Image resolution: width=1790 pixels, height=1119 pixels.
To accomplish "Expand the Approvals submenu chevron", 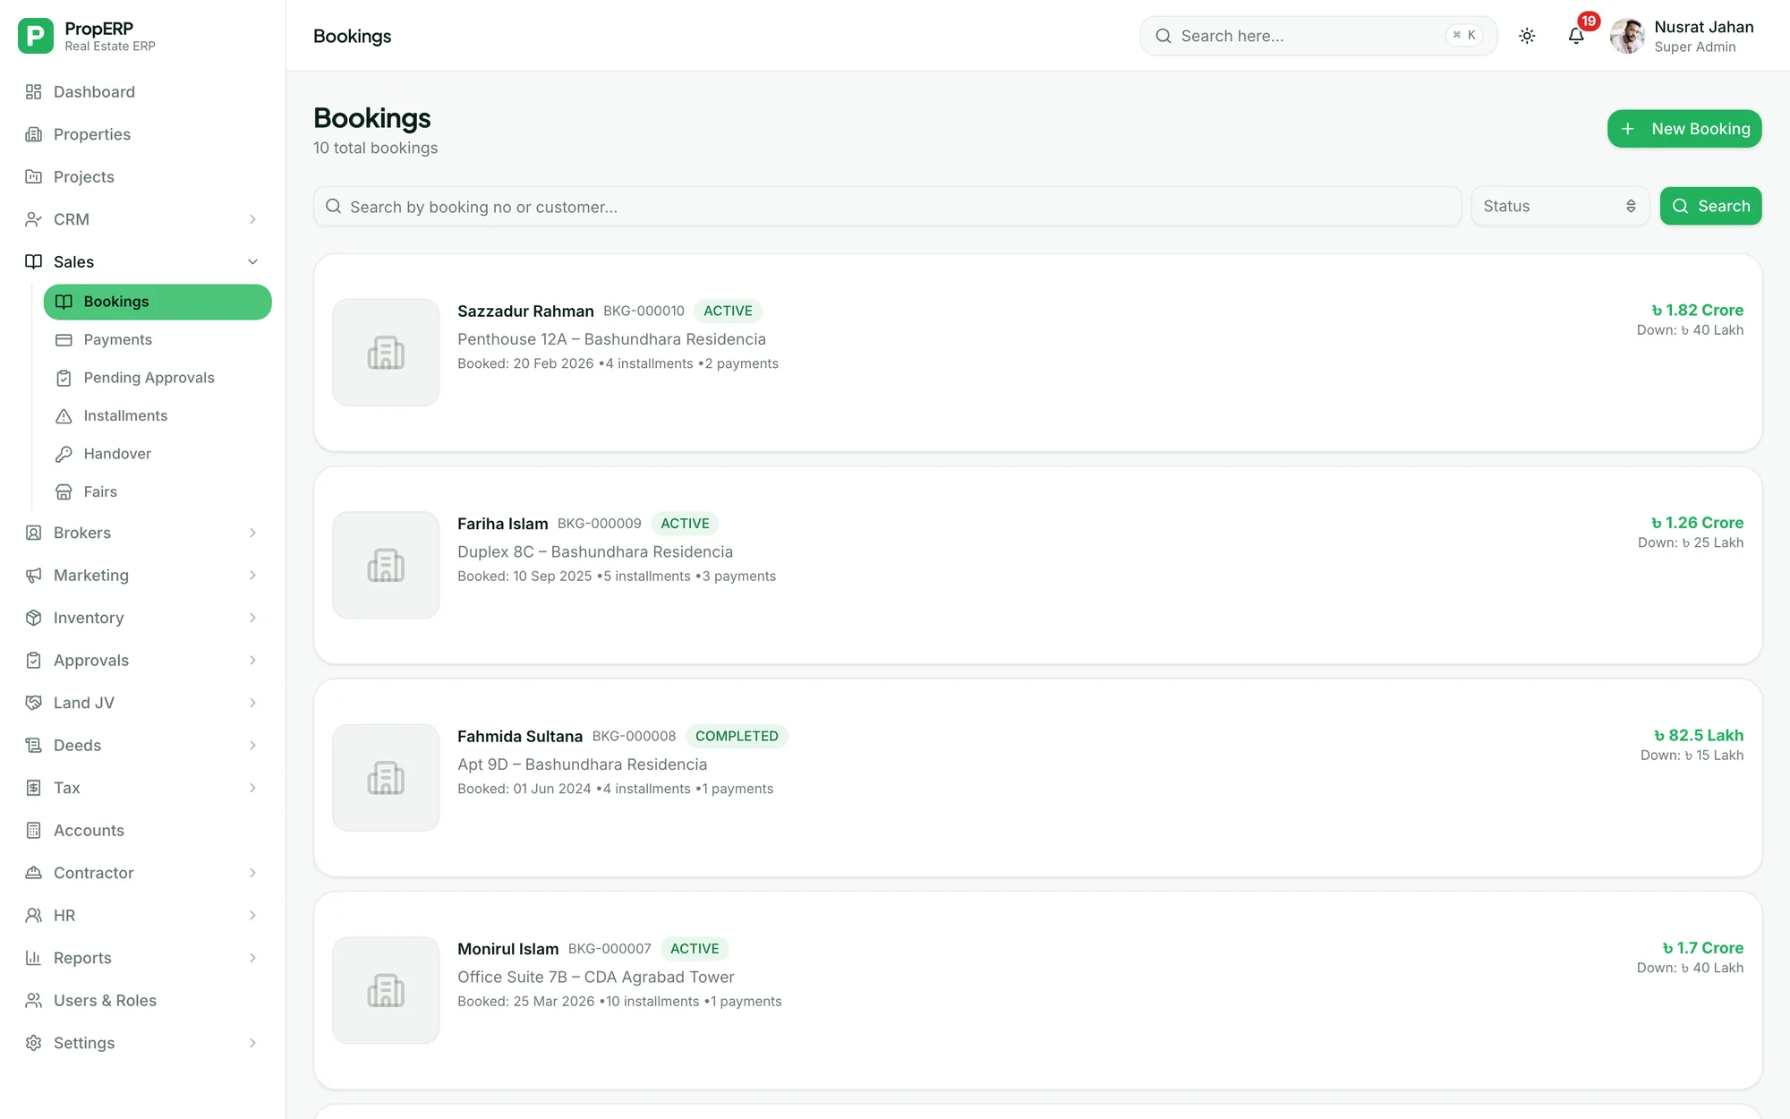I will click(x=252, y=661).
